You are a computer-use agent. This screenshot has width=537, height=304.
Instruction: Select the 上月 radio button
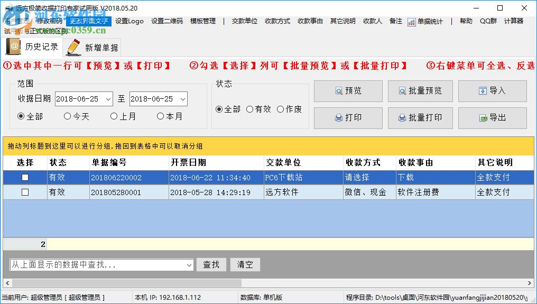pyautogui.click(x=114, y=116)
